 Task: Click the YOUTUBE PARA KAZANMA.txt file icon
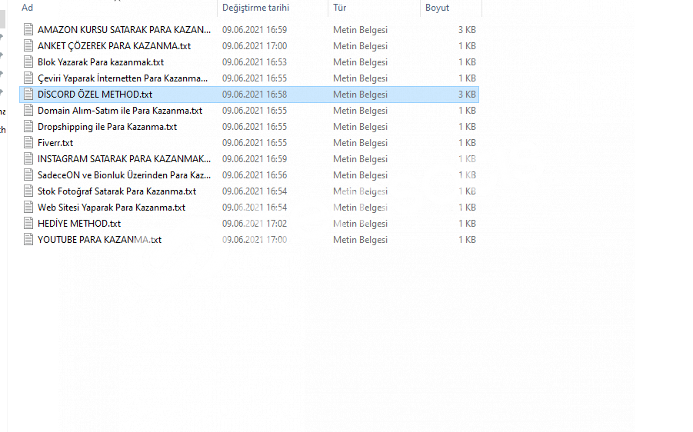[28, 239]
